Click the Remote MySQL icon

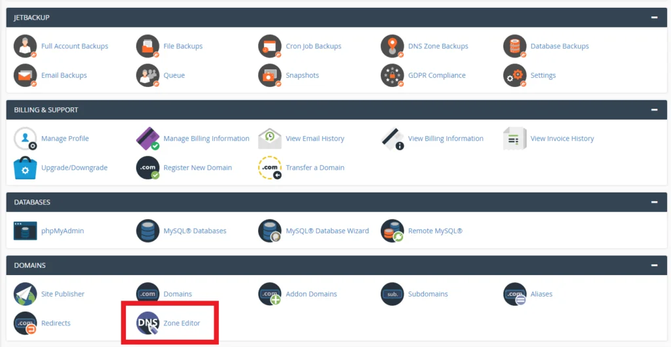tap(393, 230)
